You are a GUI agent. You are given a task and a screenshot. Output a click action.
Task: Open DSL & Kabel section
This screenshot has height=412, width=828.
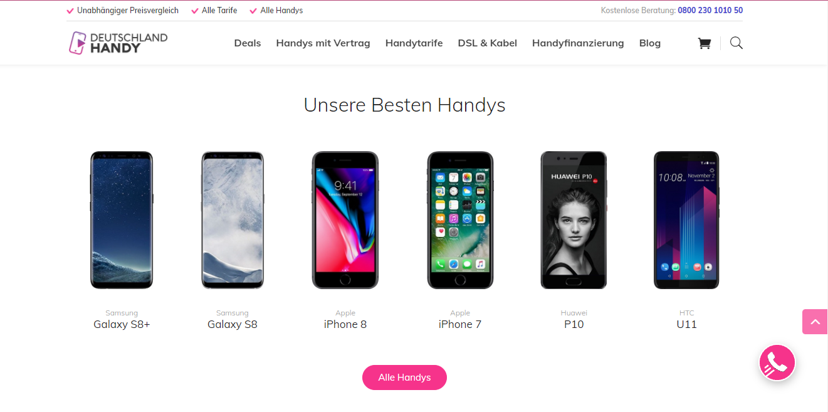[487, 43]
